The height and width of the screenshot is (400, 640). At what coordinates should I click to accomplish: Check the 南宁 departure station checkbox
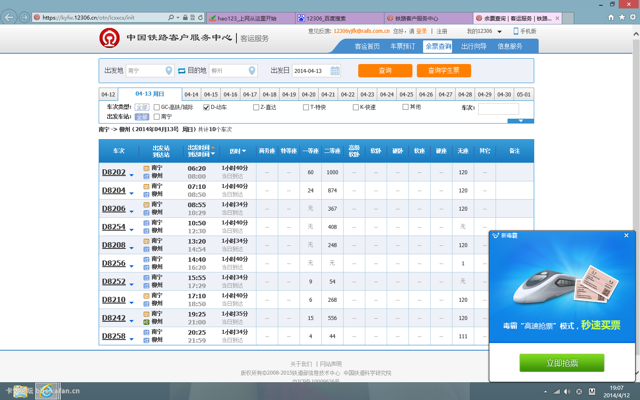click(x=156, y=116)
